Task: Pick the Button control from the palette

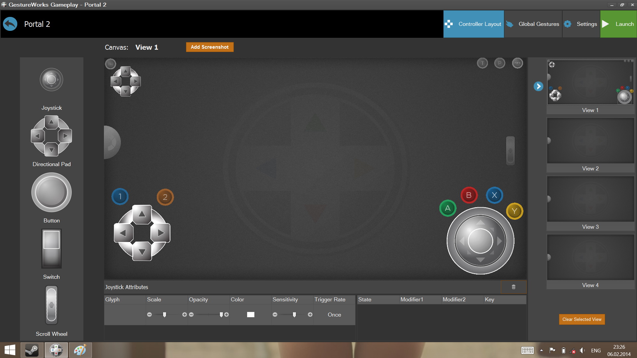Action: coord(51,192)
